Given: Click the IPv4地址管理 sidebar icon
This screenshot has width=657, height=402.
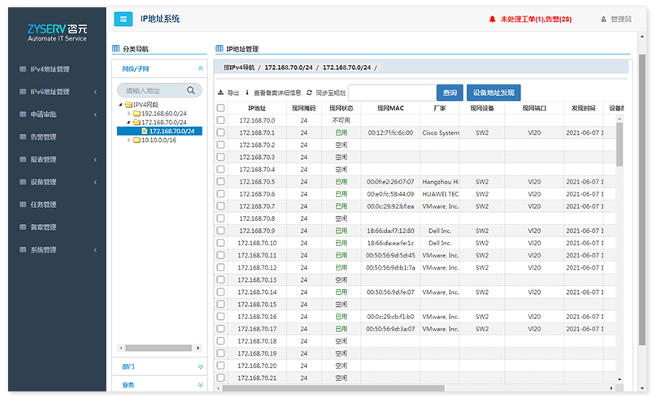Looking at the screenshot, I should click(23, 70).
